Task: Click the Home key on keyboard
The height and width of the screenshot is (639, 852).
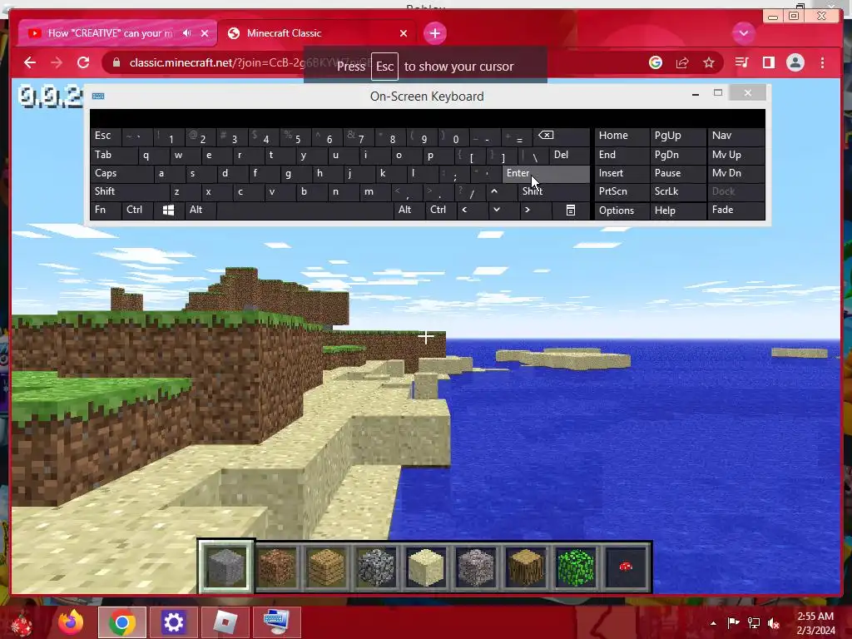Action: coord(622,136)
